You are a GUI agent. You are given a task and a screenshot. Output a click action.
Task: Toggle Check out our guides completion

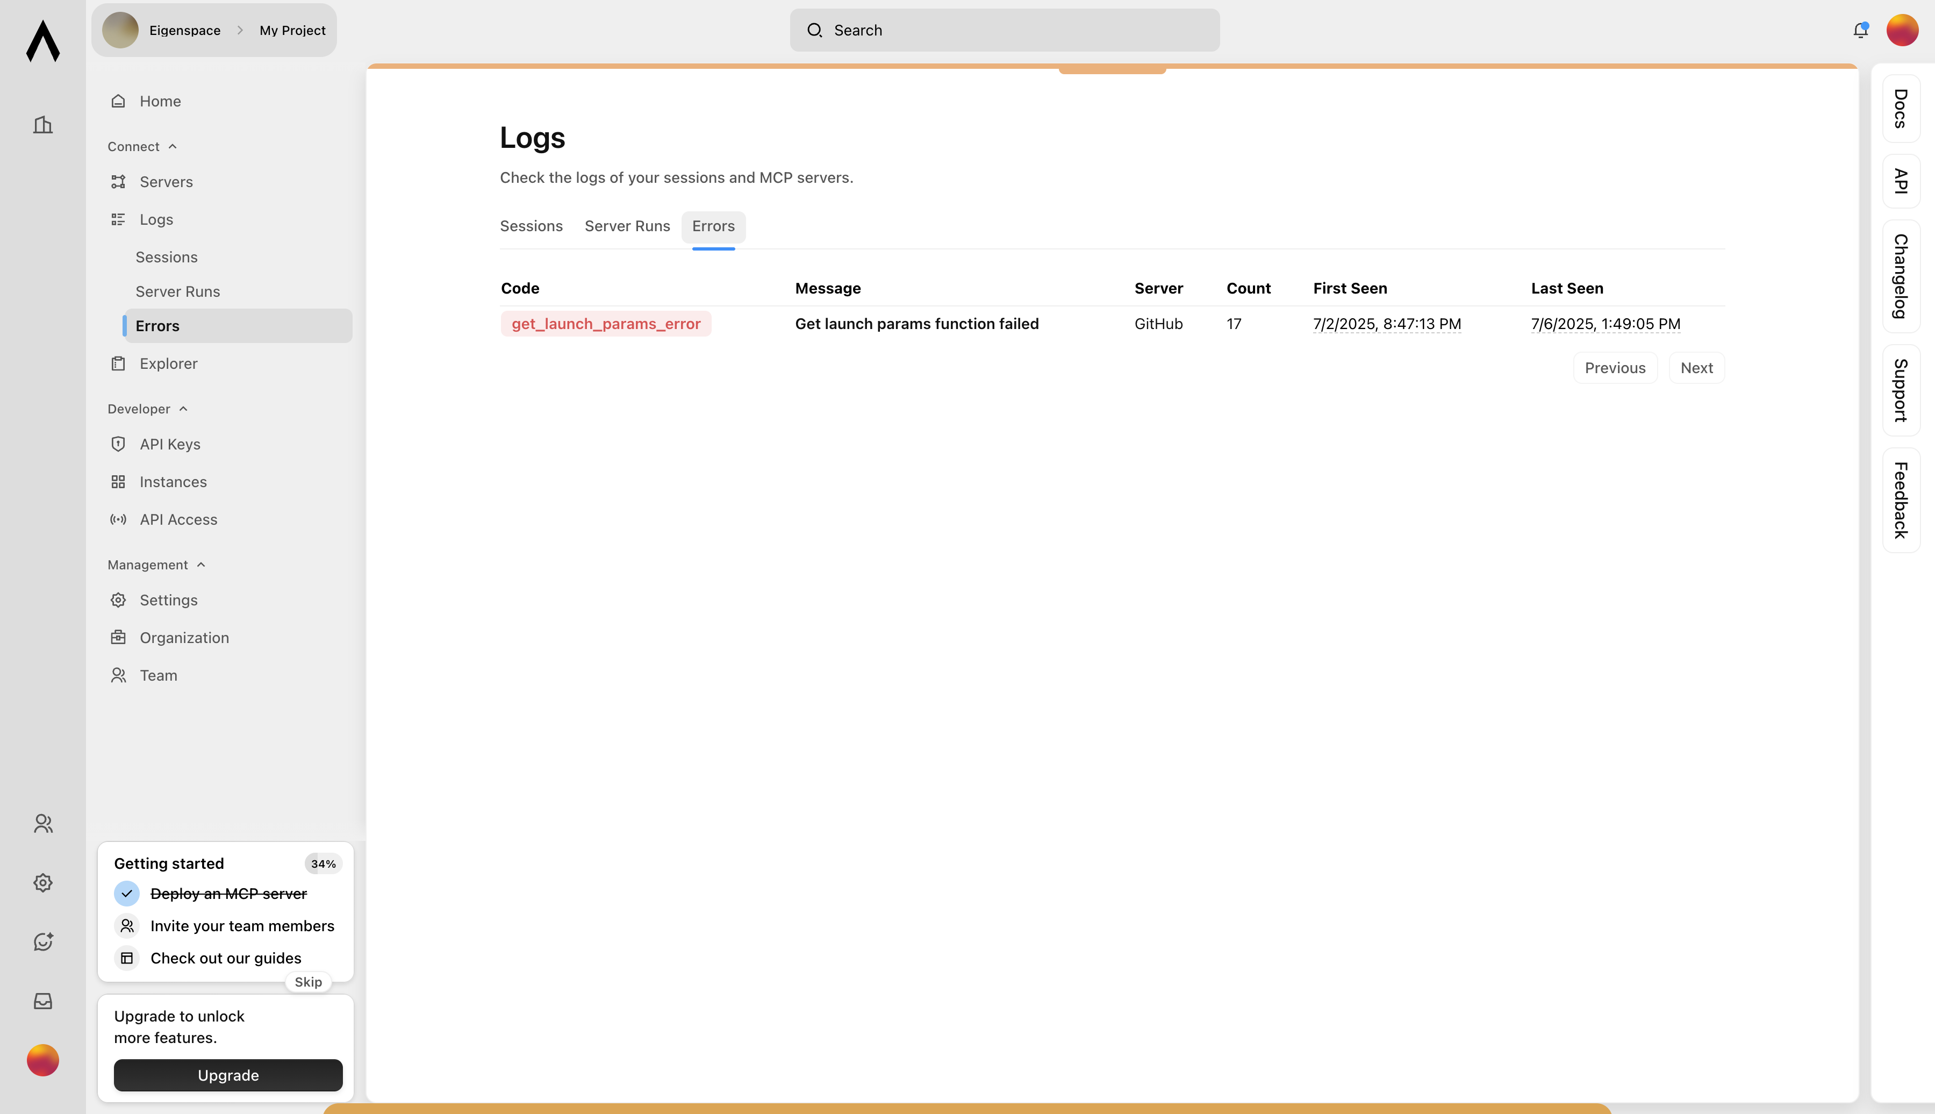(126, 957)
